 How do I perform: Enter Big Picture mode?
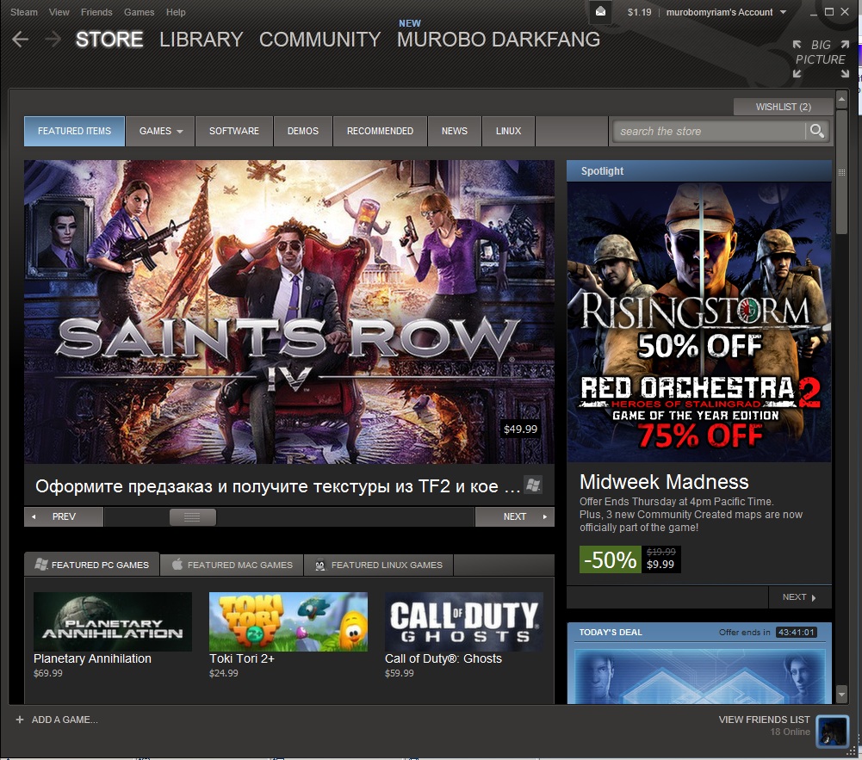tap(821, 59)
